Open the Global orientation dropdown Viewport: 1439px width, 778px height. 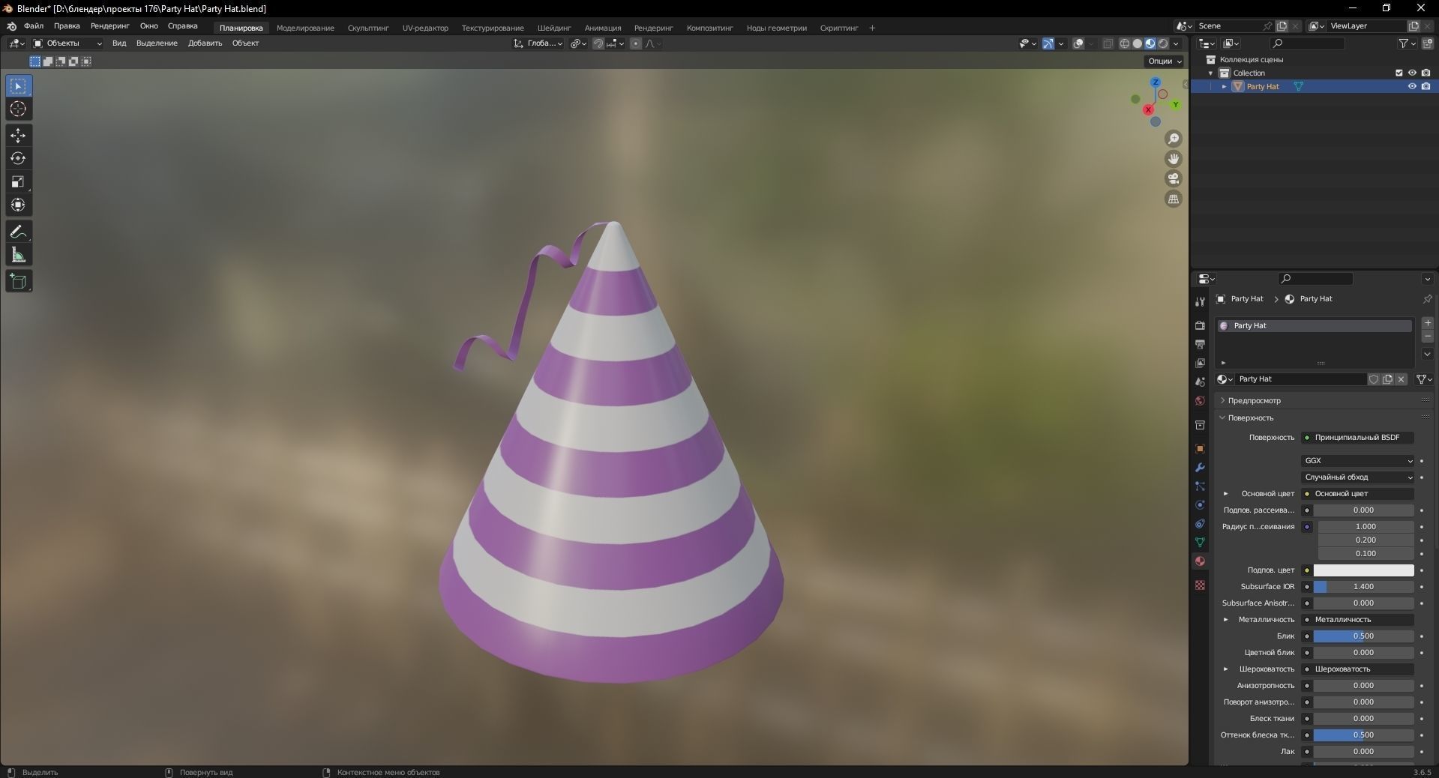coord(538,43)
